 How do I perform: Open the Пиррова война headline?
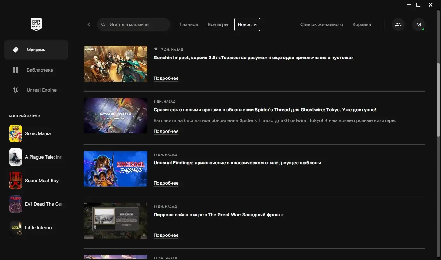click(219, 215)
